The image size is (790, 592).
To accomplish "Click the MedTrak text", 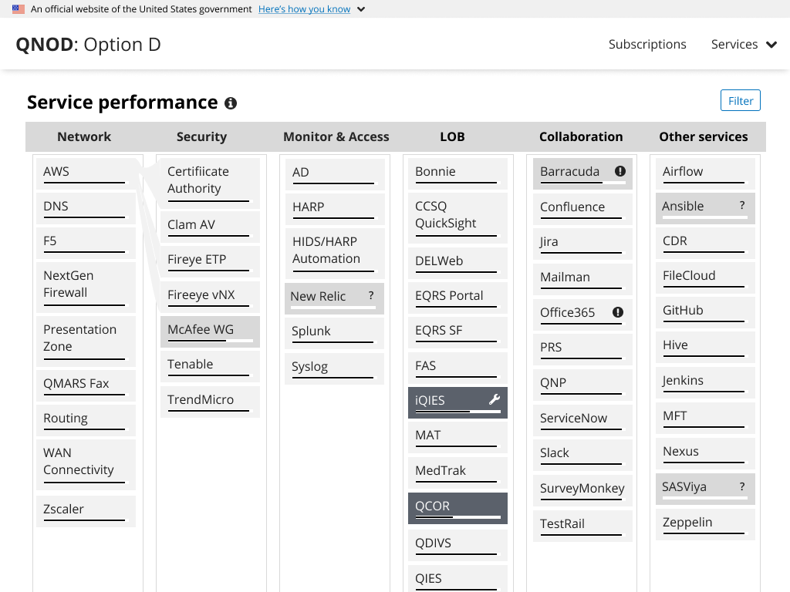I will [441, 470].
